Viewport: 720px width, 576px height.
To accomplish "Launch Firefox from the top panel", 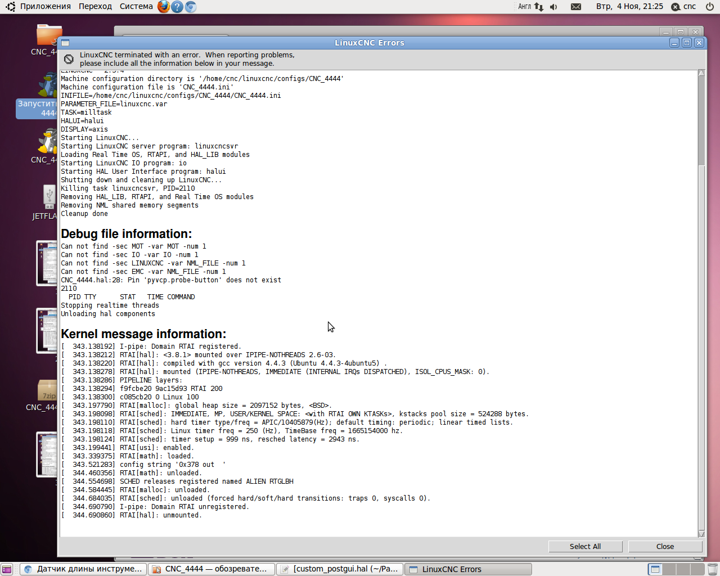I will [164, 7].
